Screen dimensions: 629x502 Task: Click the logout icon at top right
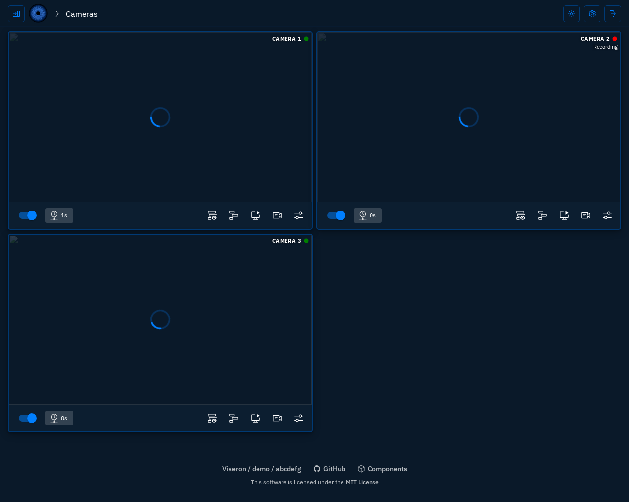point(613,14)
